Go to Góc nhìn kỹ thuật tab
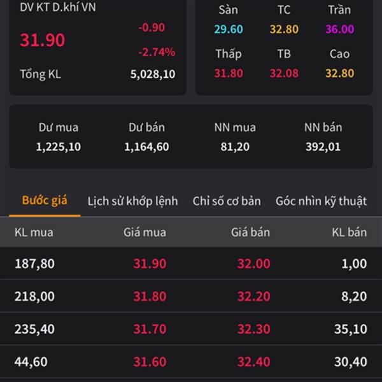Screen dimensions: 382x382 point(321,201)
